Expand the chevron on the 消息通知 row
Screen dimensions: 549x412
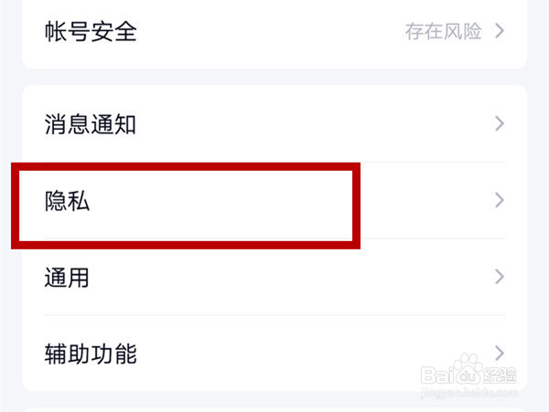pos(500,123)
